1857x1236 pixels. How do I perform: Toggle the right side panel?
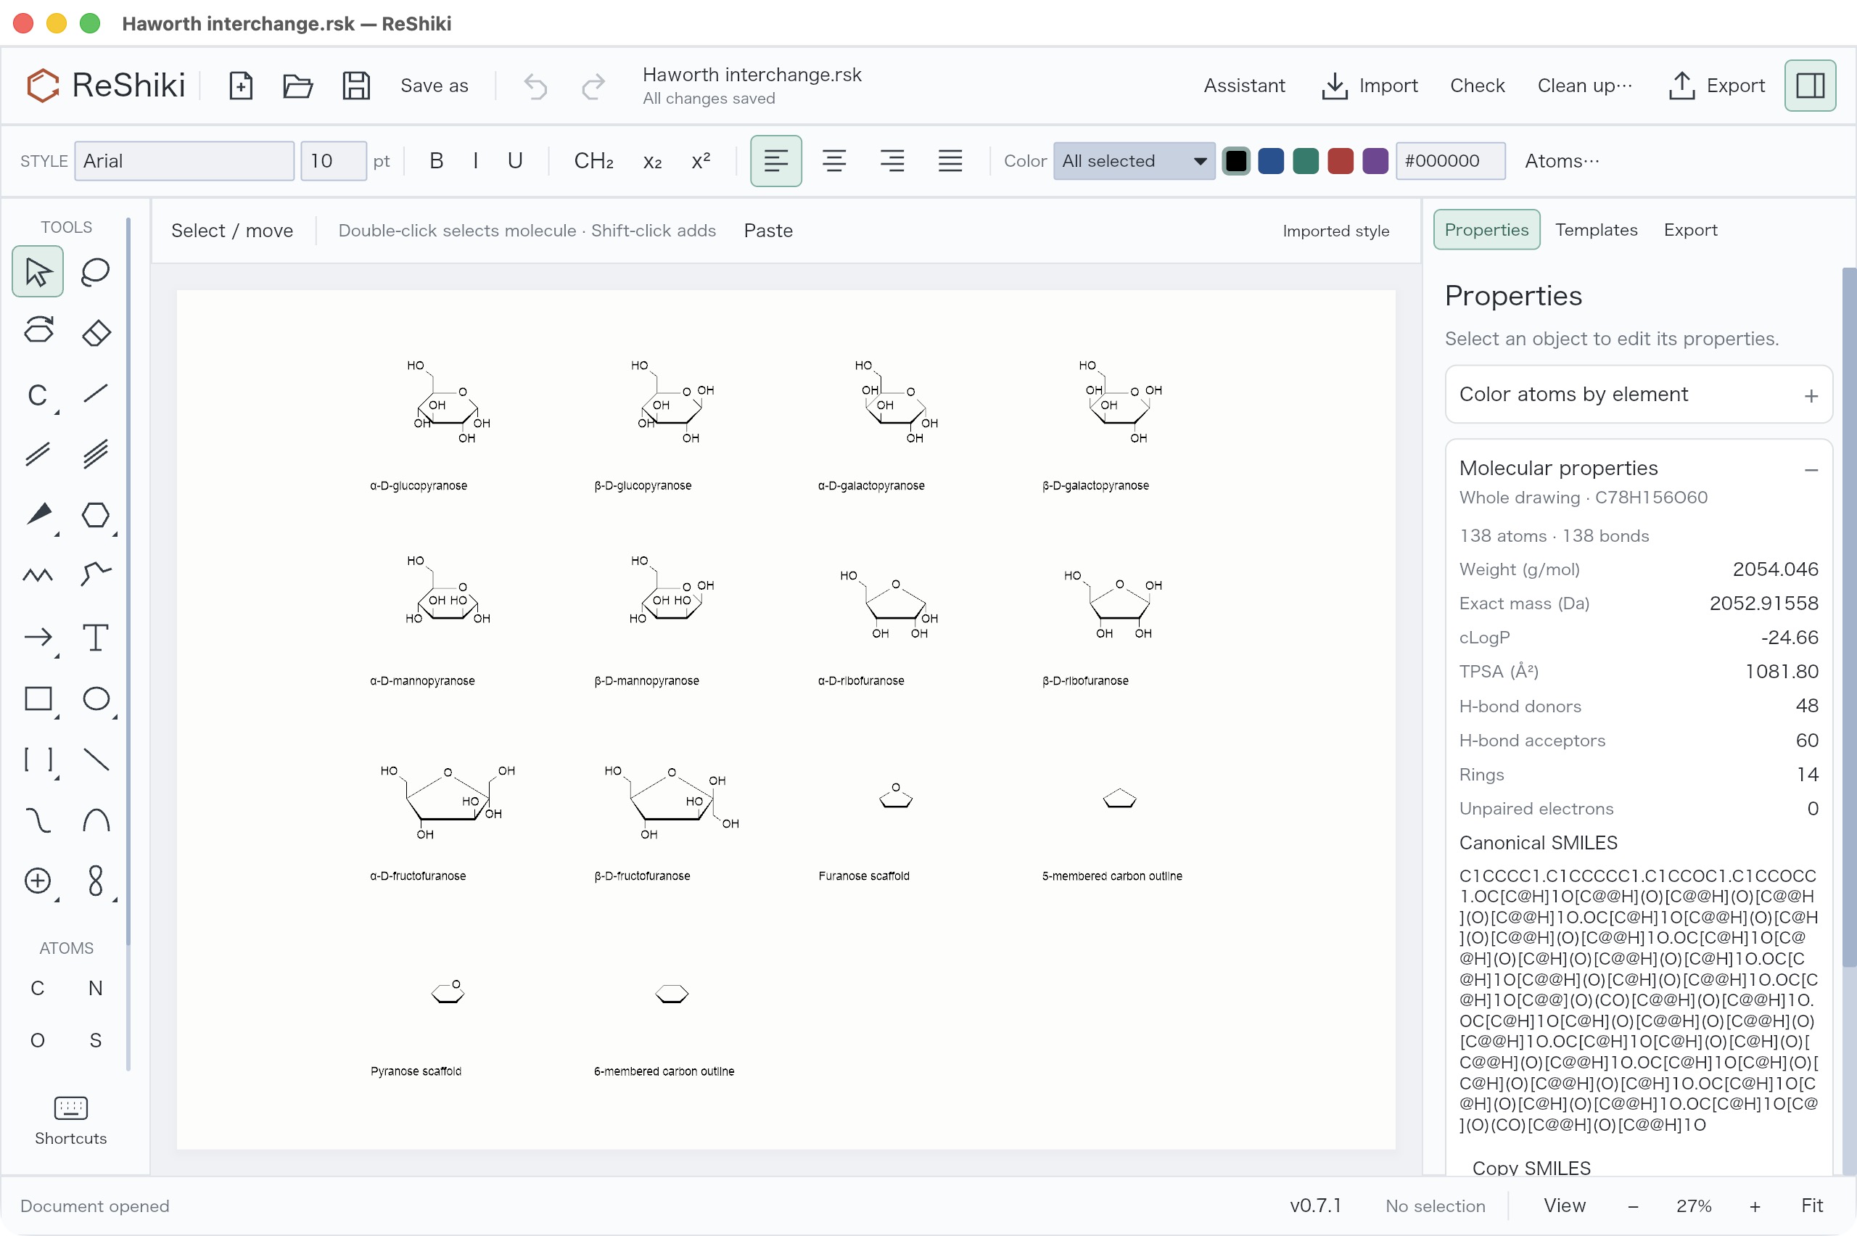point(1810,85)
